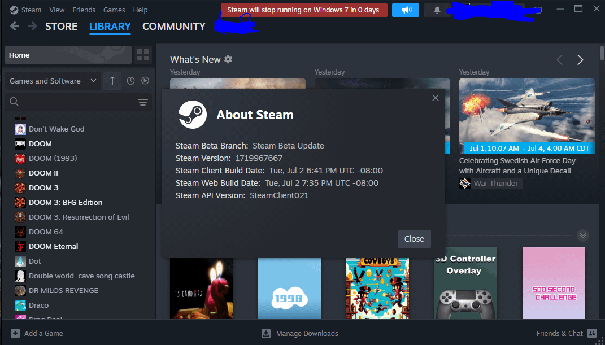
Task: Expand Games and Software dropdown
Action: (x=53, y=81)
